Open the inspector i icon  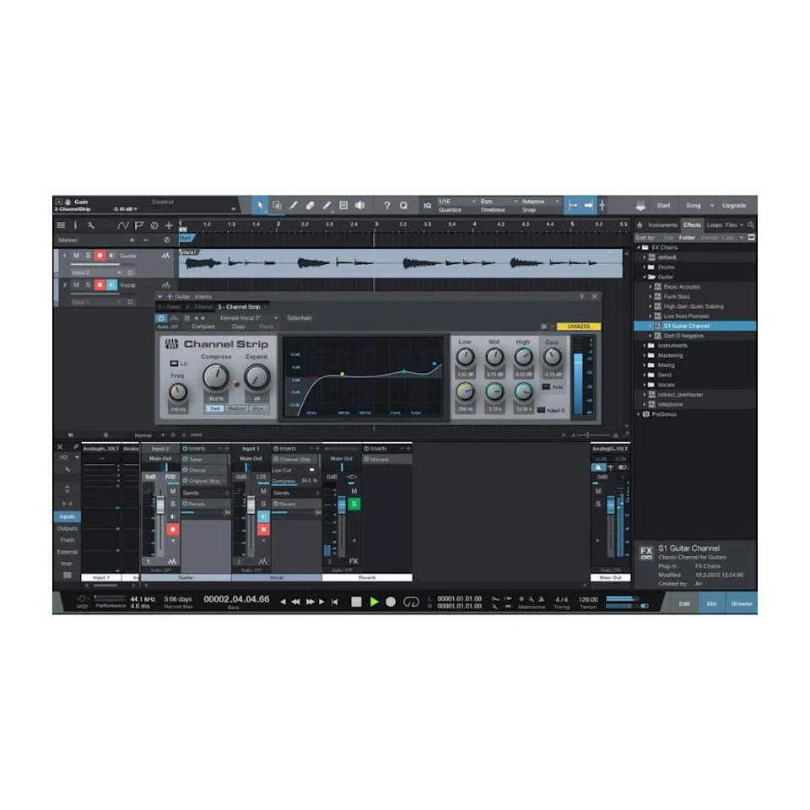(x=75, y=225)
